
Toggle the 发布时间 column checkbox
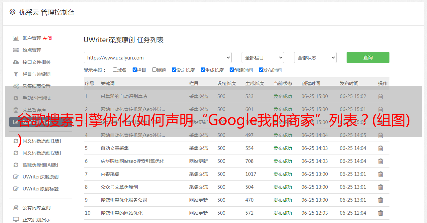click(x=261, y=70)
